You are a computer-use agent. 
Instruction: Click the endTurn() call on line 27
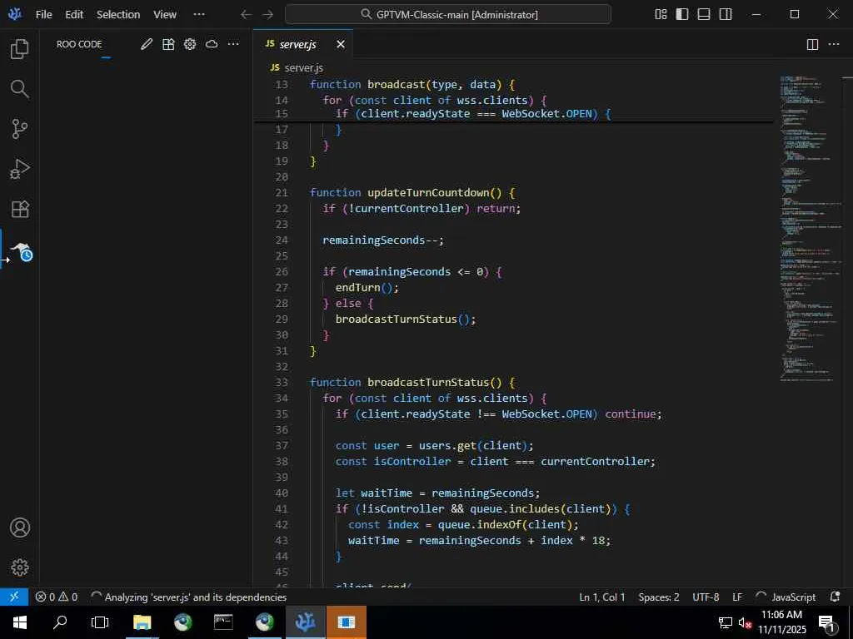coord(367,287)
